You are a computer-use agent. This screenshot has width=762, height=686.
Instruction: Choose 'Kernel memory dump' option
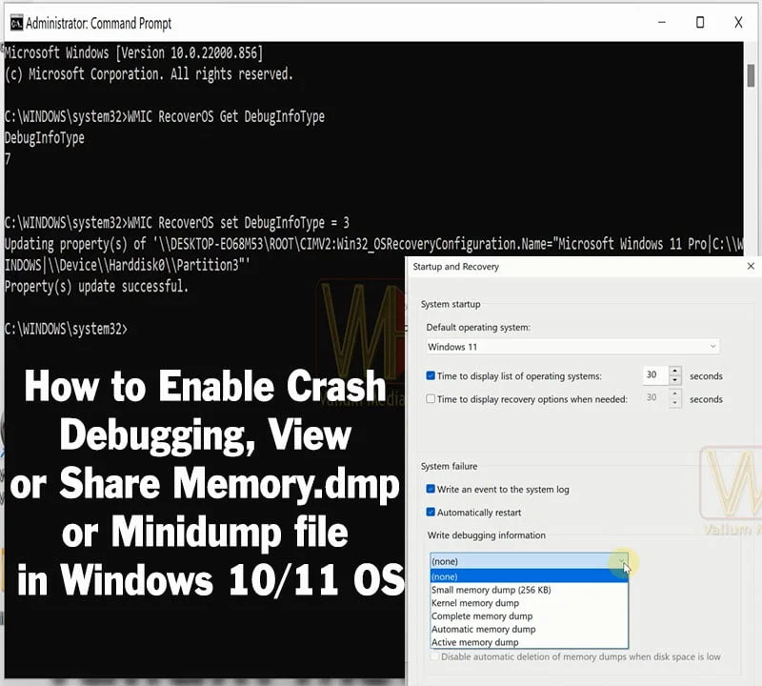coord(529,603)
